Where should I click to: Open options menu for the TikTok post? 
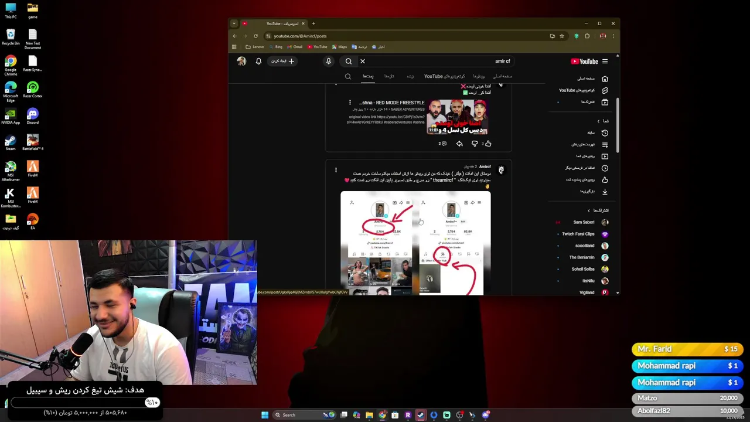point(336,170)
